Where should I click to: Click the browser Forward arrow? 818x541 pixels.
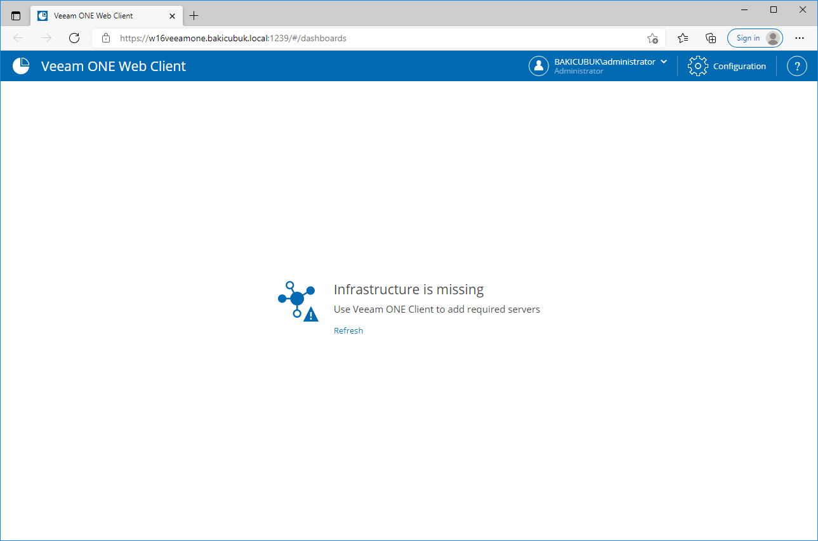46,38
